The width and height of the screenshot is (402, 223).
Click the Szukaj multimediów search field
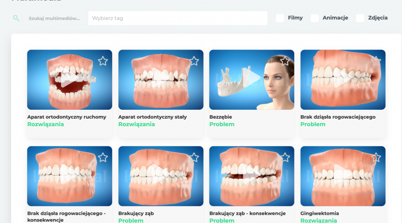(x=54, y=18)
